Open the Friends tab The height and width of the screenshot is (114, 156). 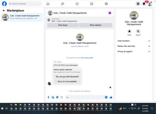coord(62,4)
